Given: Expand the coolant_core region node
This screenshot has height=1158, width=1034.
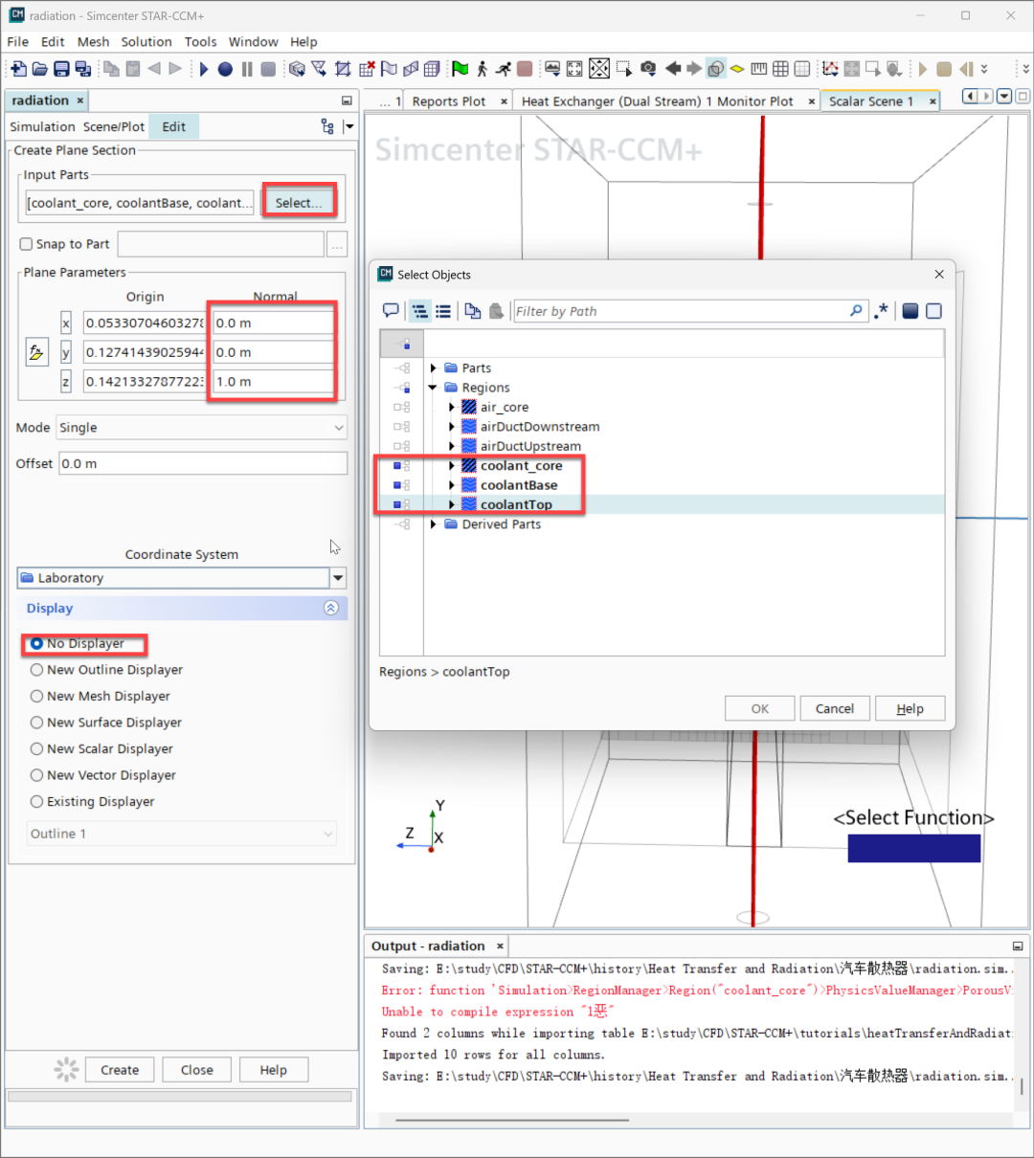Looking at the screenshot, I should [x=452, y=466].
